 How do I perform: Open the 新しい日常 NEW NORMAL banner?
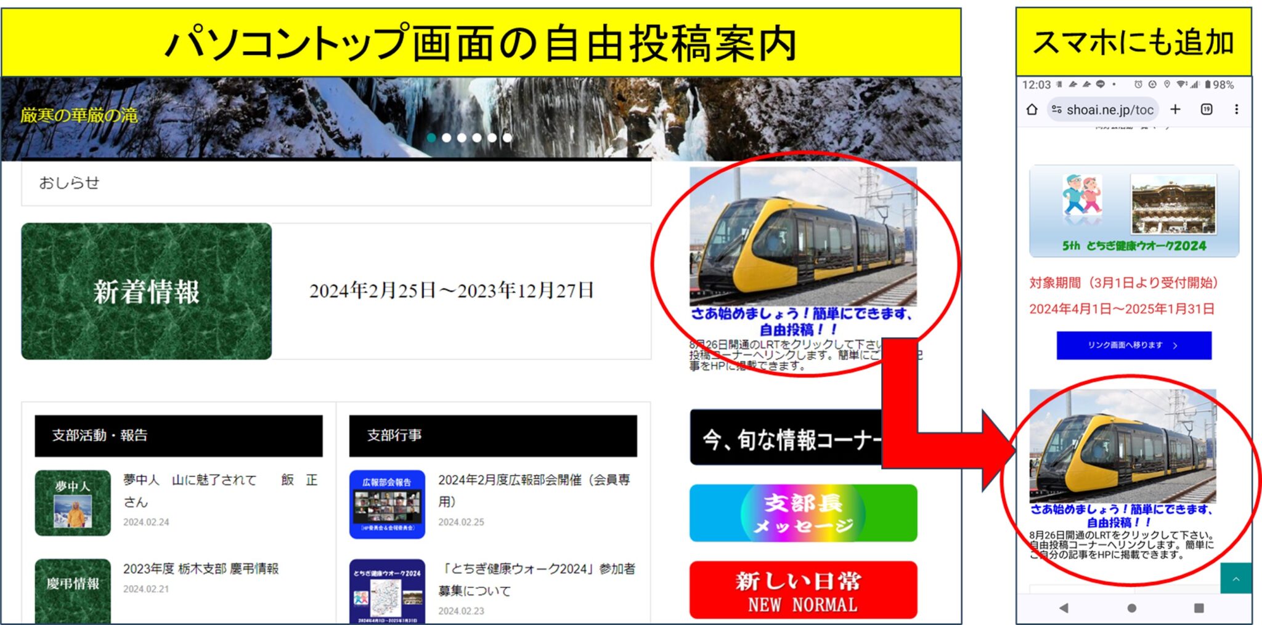(x=803, y=590)
